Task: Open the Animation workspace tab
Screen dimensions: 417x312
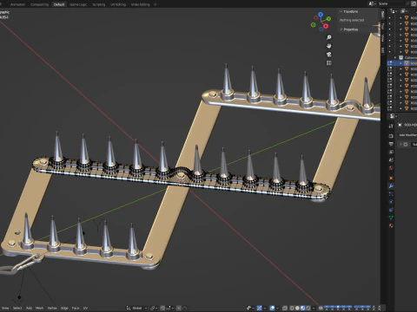Action: pos(17,4)
